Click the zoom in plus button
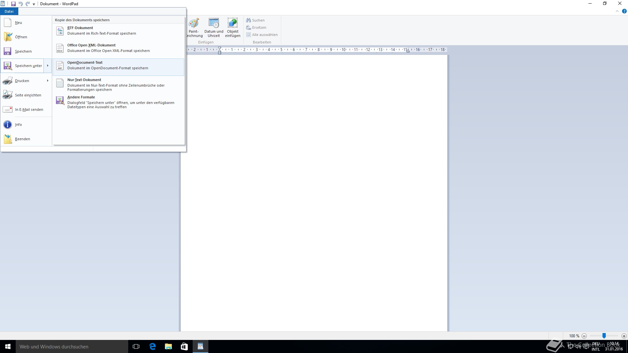Viewport: 628px width, 353px height. pos(624,336)
